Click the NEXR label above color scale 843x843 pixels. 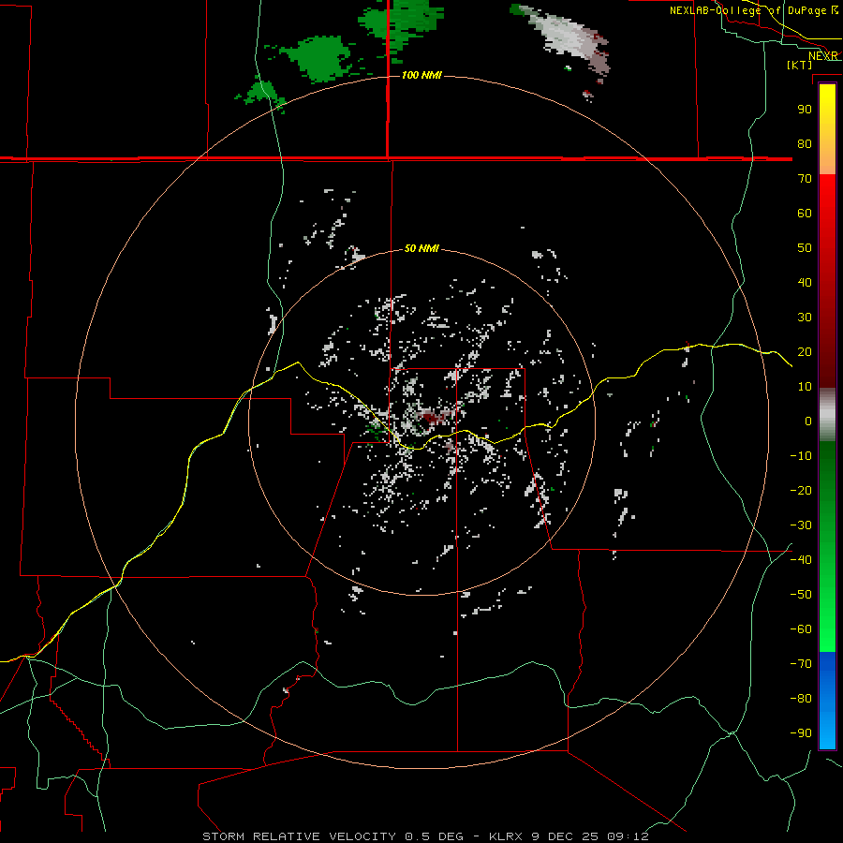822,56
